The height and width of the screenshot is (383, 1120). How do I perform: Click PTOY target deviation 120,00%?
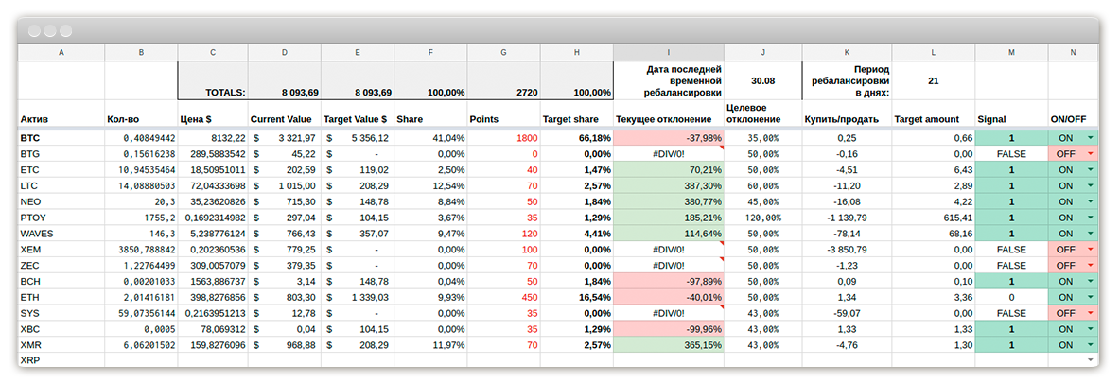click(x=762, y=218)
